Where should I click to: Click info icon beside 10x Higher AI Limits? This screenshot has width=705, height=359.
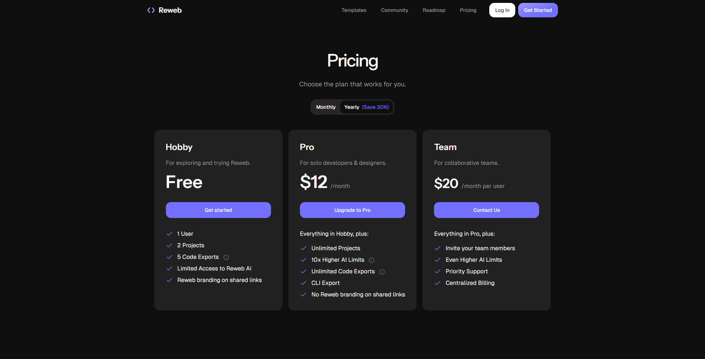click(x=371, y=260)
